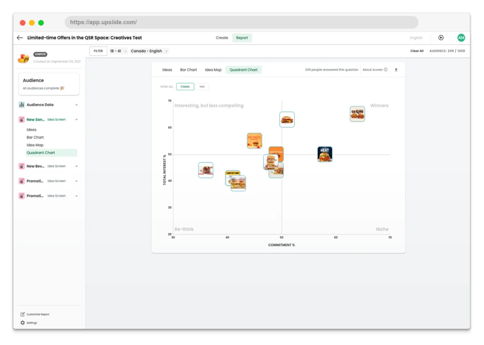Open the Bar Chart tab
Image resolution: width=484 pixels, height=345 pixels.
(188, 70)
